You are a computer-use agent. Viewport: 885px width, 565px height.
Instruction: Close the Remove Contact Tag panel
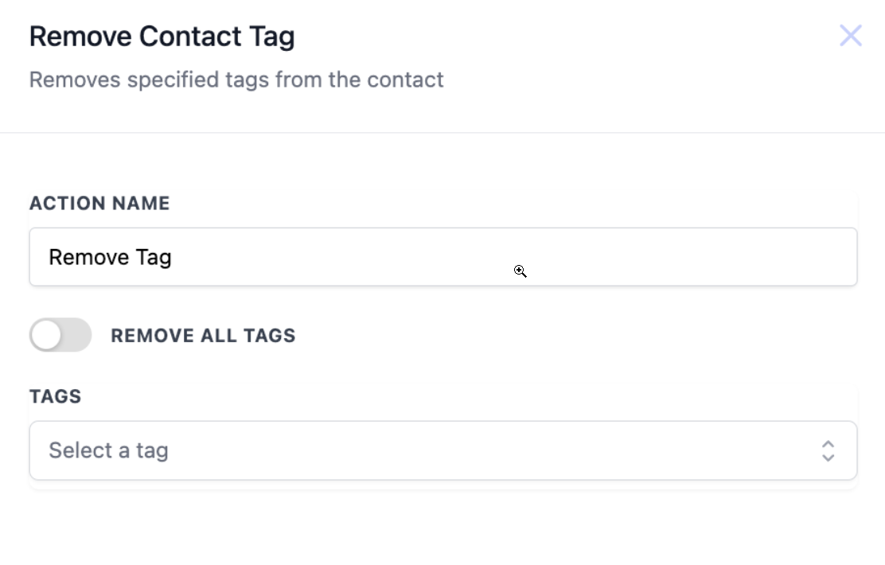[850, 36]
